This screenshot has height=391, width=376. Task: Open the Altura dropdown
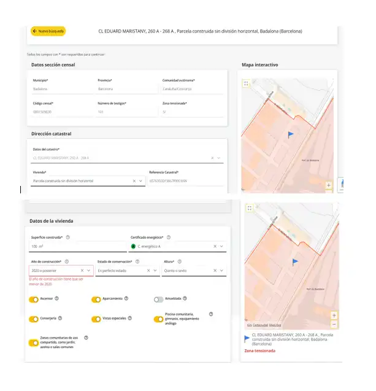[x=221, y=270]
